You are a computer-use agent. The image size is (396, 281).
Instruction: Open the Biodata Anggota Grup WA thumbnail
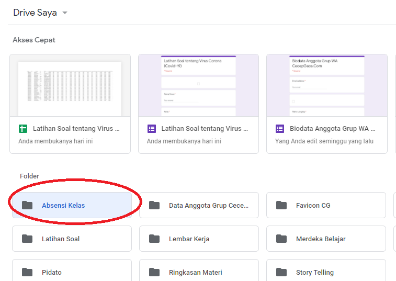tap(327, 85)
